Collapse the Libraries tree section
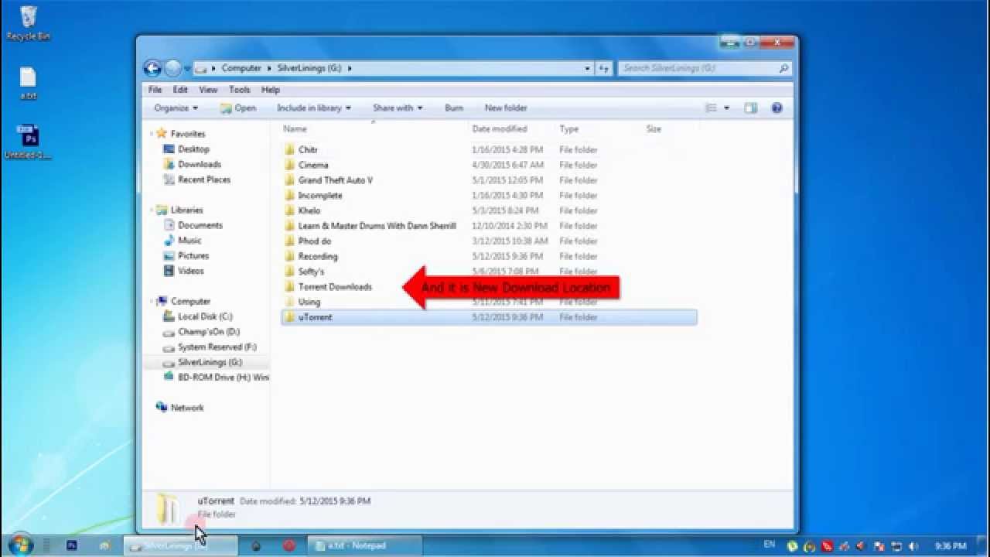990x557 pixels. click(x=151, y=210)
